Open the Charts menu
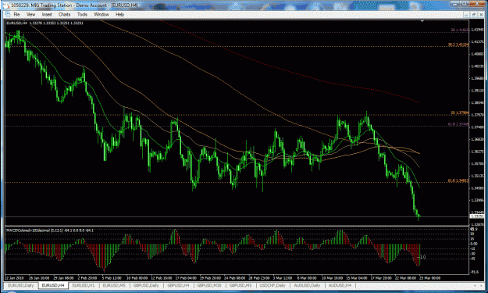488x293 pixels. point(65,14)
